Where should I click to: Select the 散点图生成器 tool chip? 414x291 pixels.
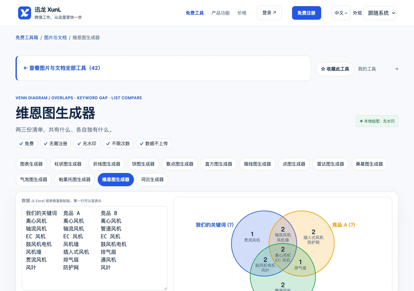tap(180, 164)
